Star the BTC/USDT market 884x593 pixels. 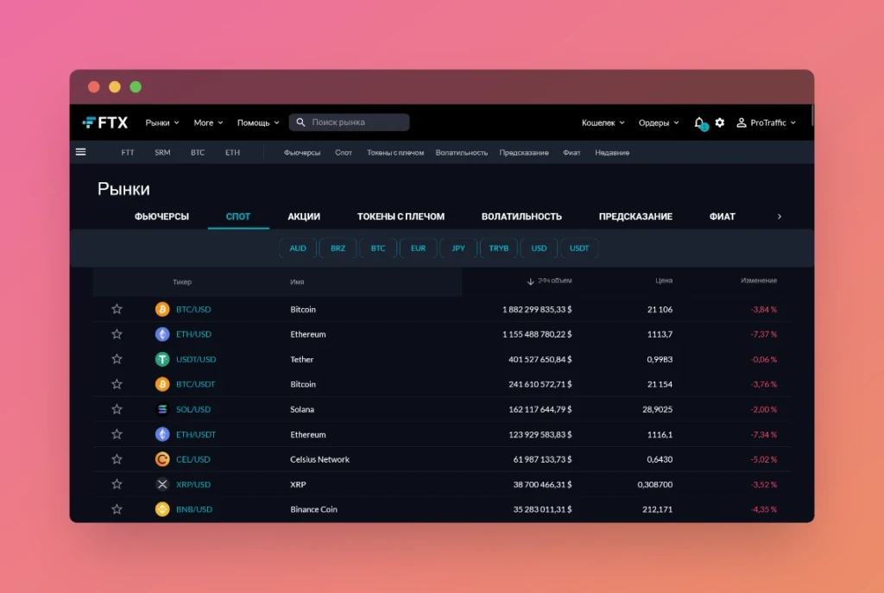click(117, 384)
